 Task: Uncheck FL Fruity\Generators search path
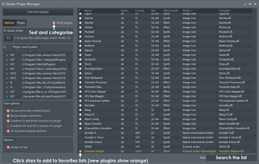7,87
